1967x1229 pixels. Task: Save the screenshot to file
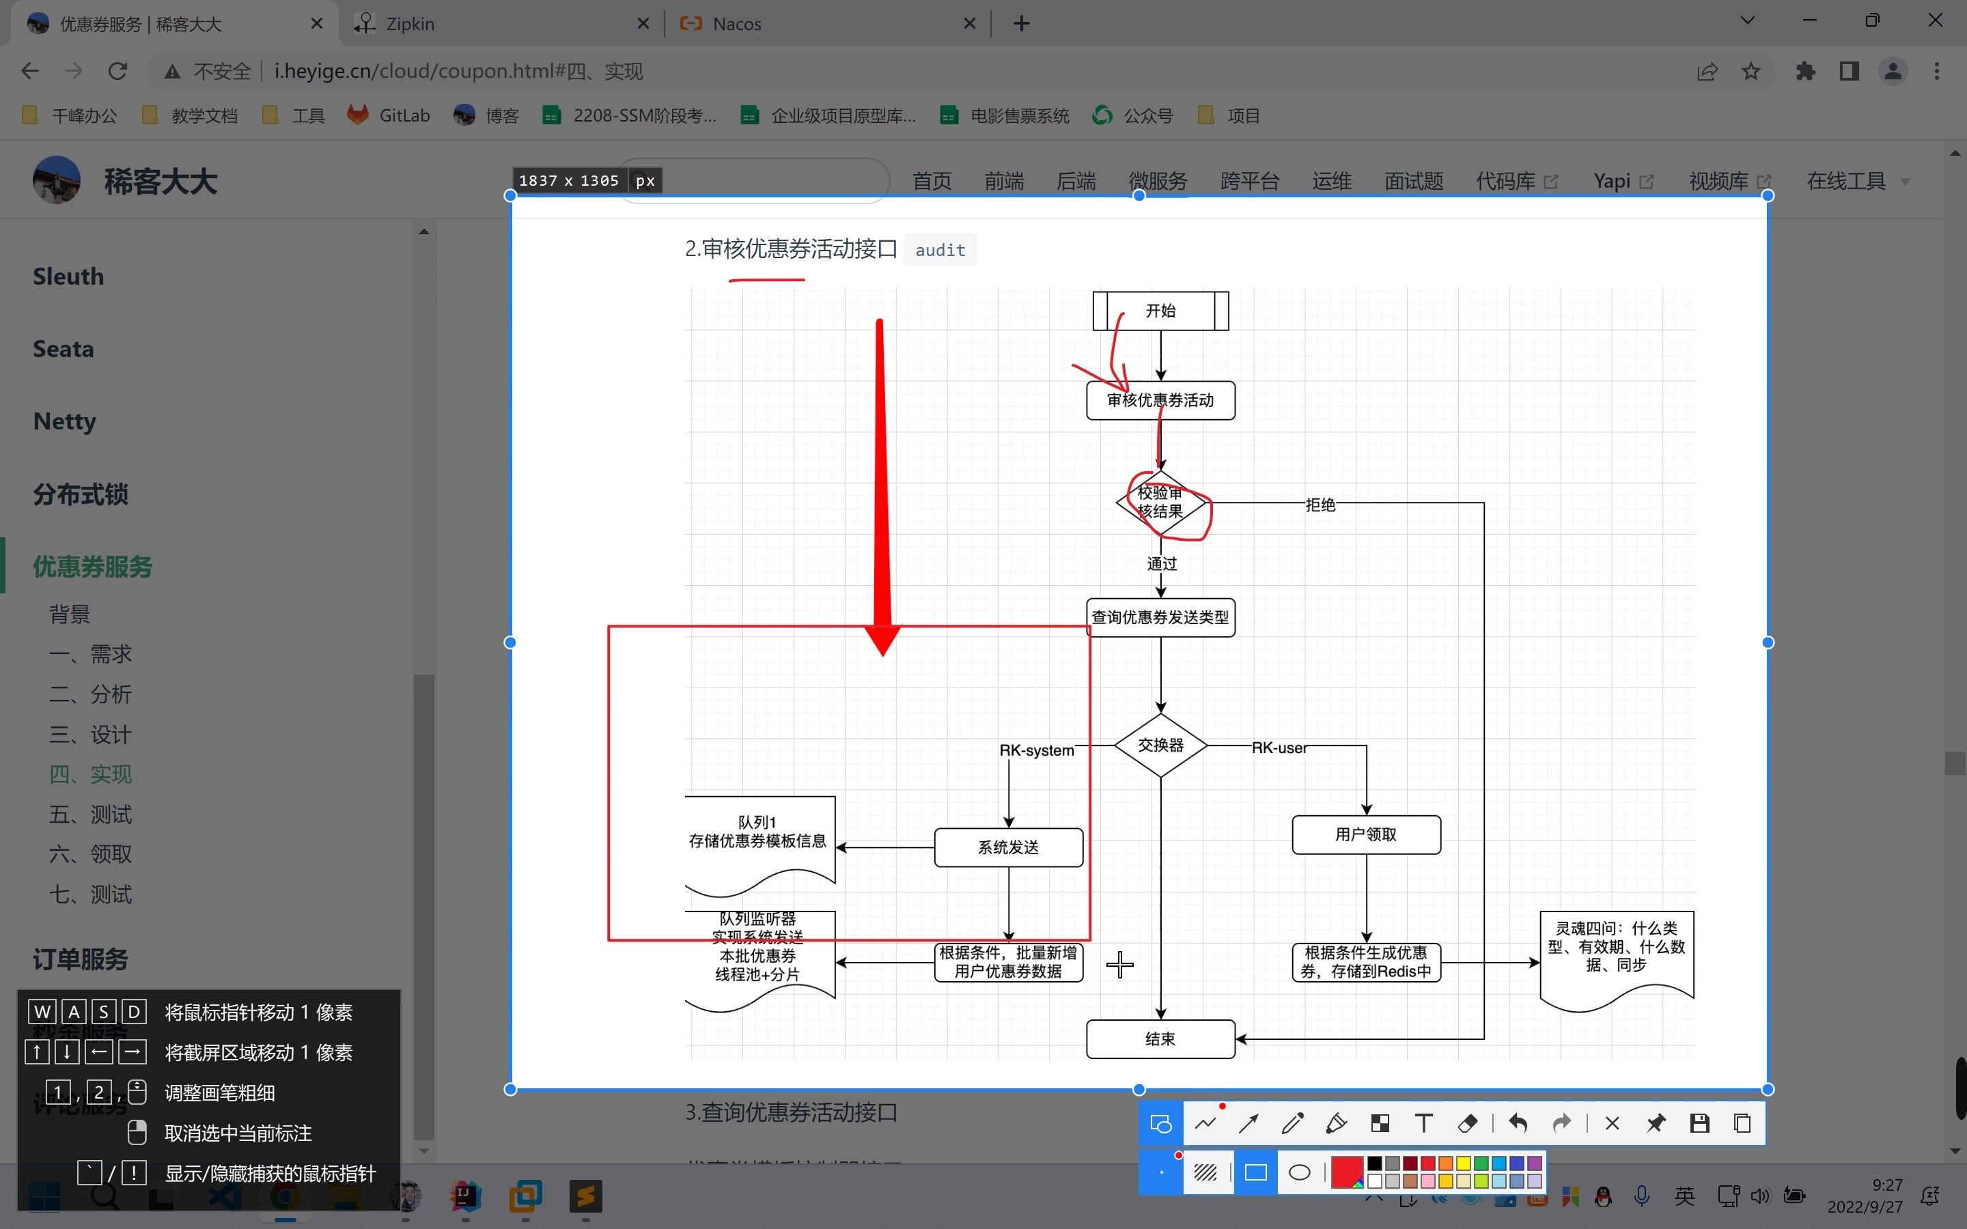tap(1699, 1123)
